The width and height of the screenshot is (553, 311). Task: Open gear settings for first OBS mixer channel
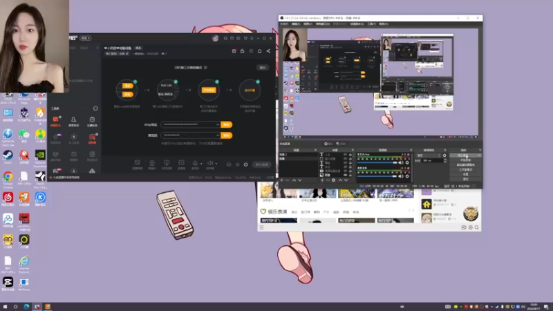407,162
